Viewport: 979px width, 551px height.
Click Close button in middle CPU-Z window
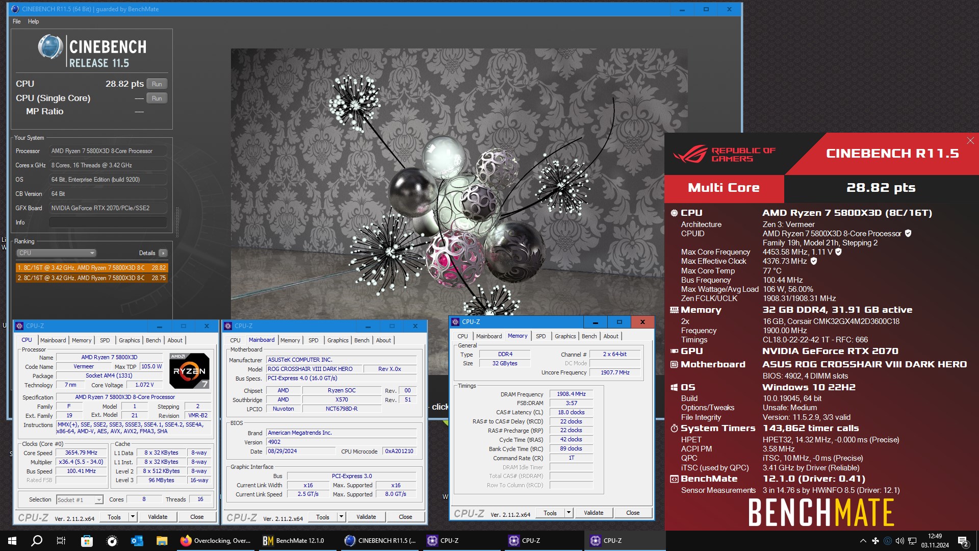pyautogui.click(x=405, y=517)
